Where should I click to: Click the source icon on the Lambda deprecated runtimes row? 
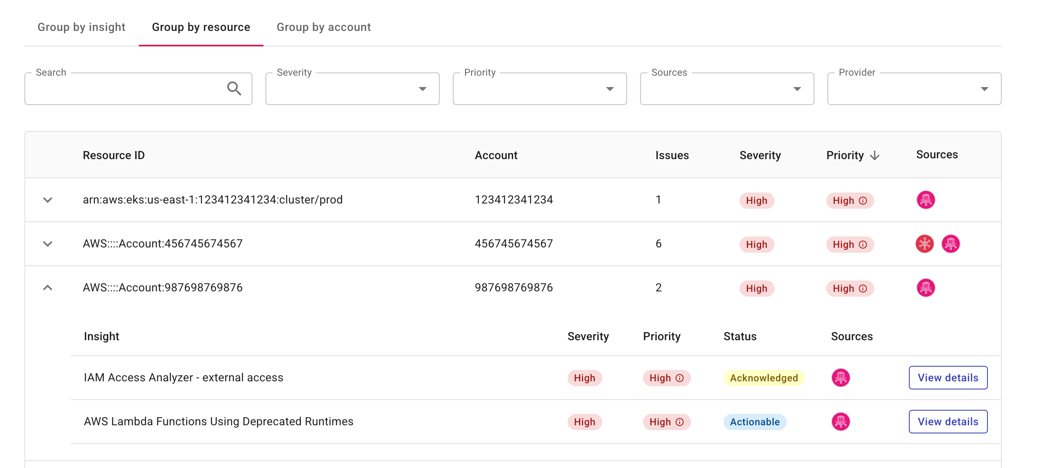[x=840, y=422]
